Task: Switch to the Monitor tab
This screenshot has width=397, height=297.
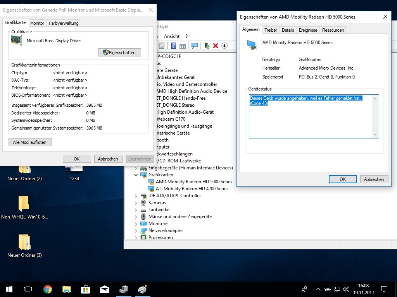Action: (37, 23)
